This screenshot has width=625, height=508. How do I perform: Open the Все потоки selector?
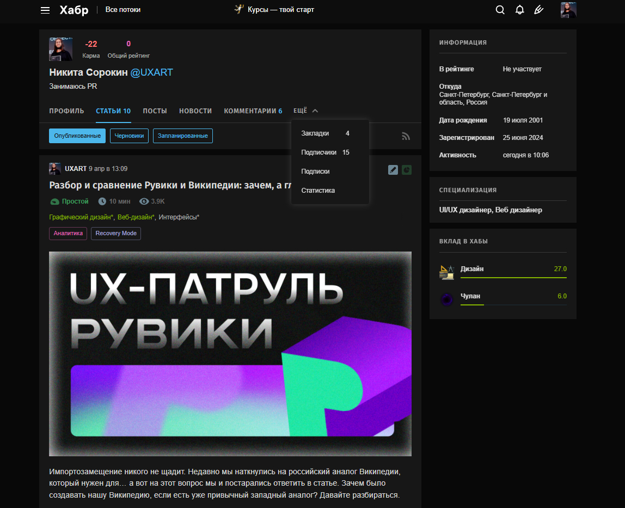(122, 10)
